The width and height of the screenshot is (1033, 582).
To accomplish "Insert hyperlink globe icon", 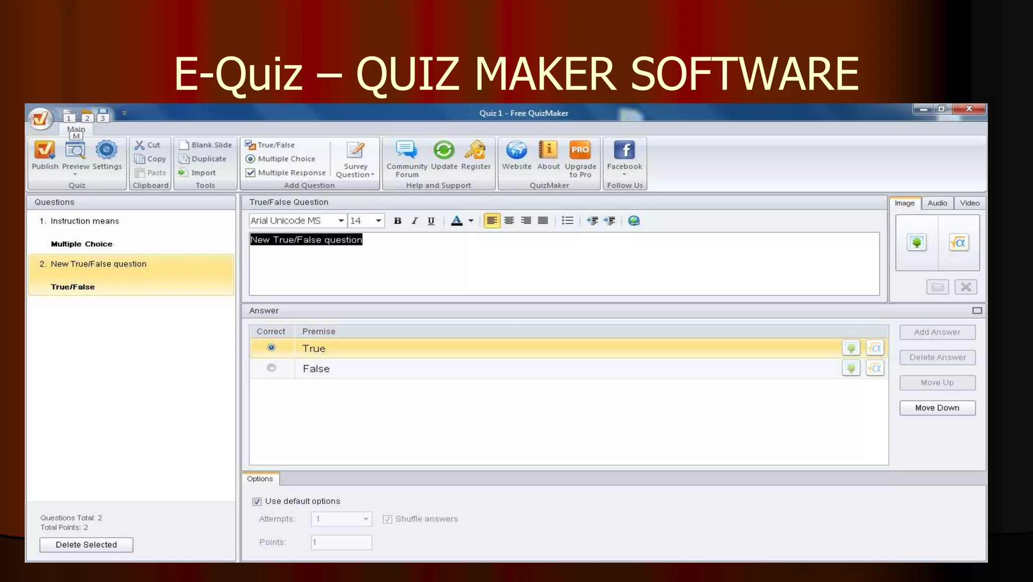I will tap(634, 221).
